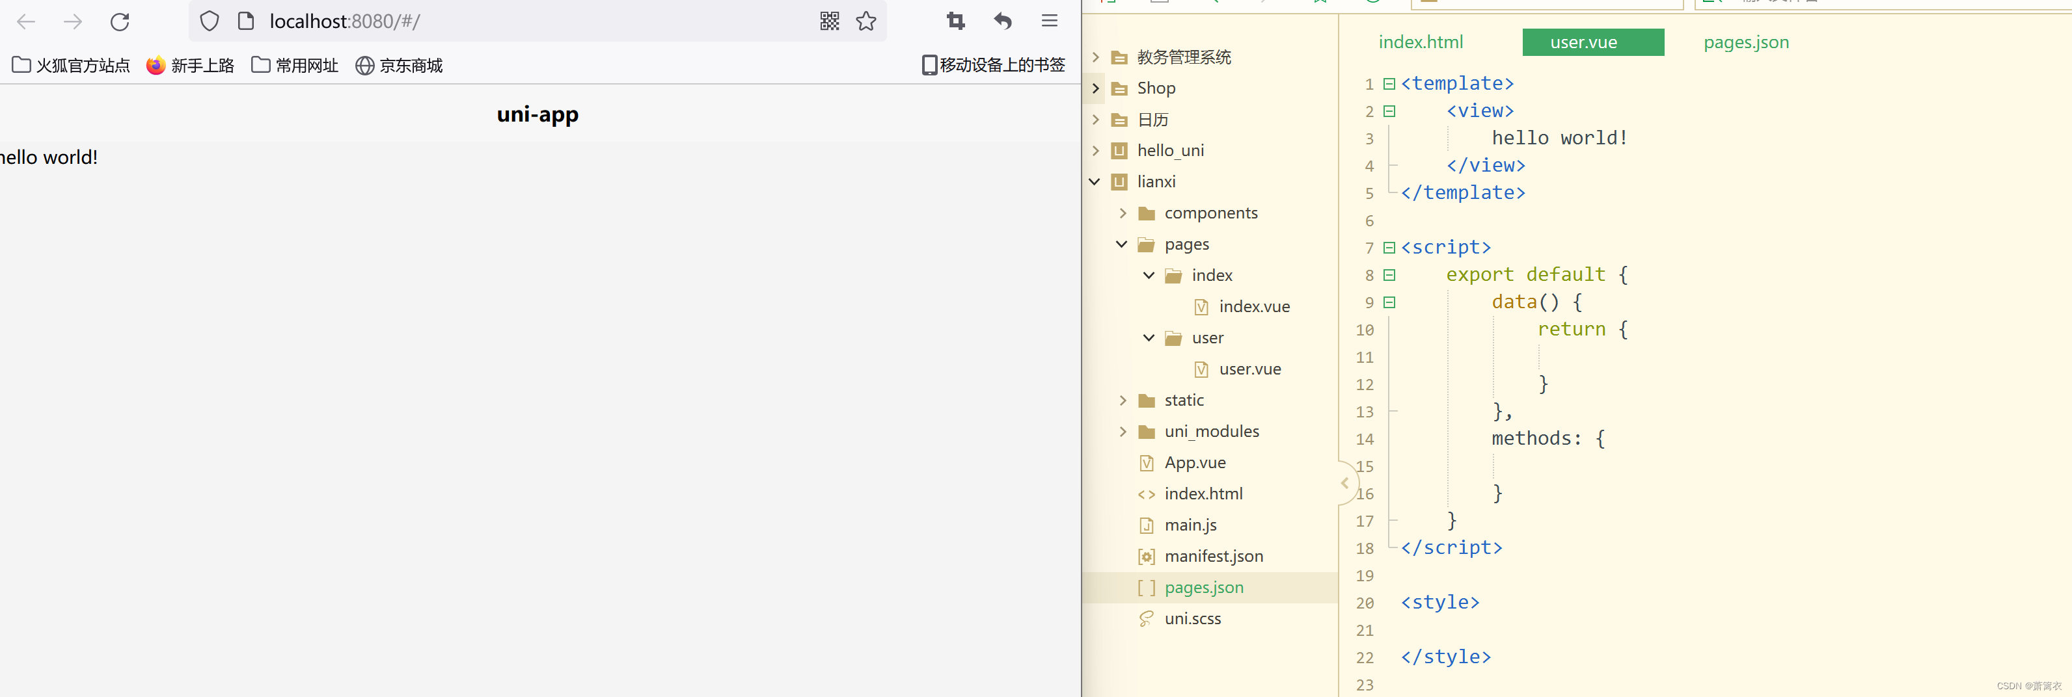The height and width of the screenshot is (697, 2072).
Task: Click the hello world! code on line 3
Action: click(1560, 138)
